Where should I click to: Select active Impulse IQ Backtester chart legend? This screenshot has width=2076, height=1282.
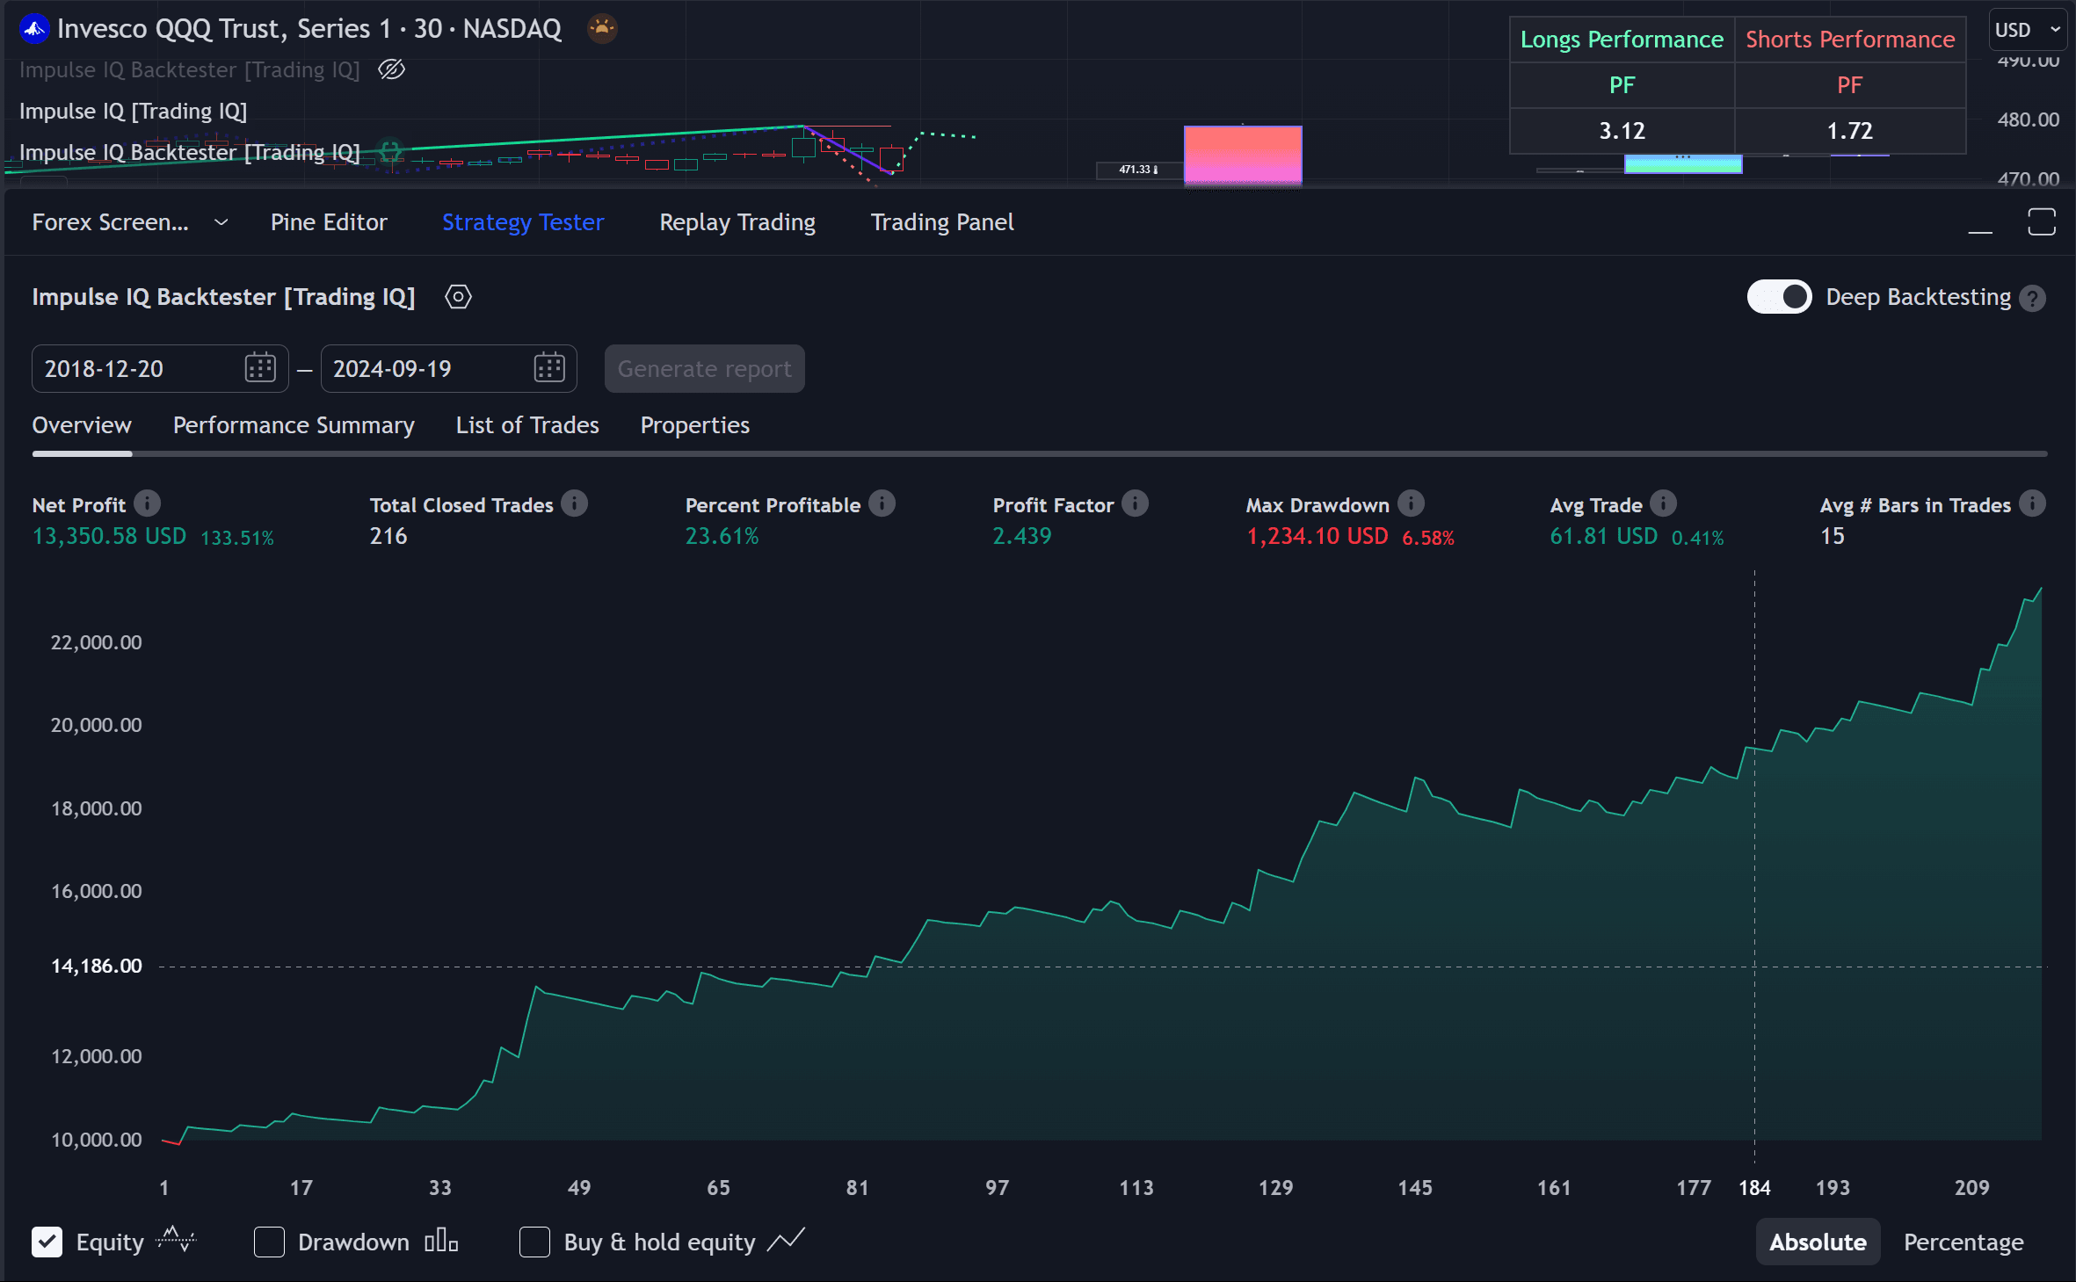pyautogui.click(x=189, y=152)
